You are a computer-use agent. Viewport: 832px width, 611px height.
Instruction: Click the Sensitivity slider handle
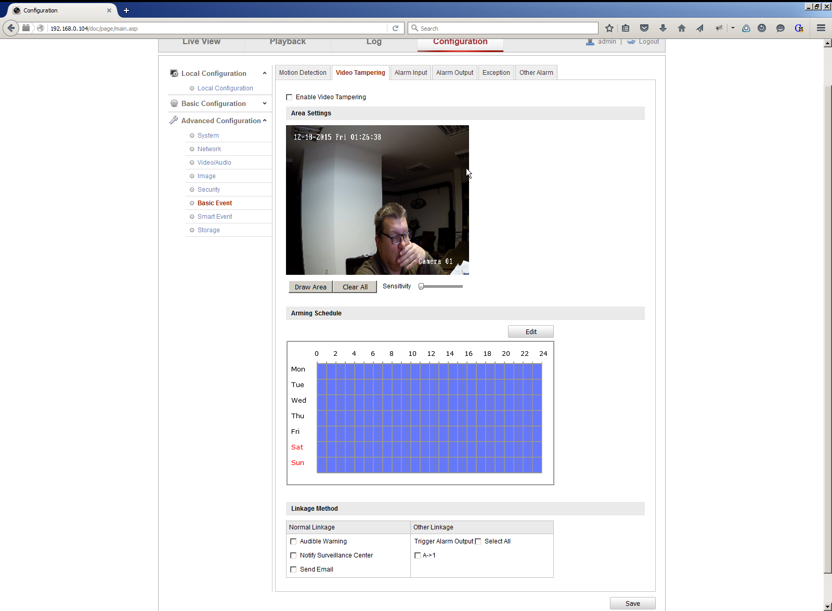[421, 286]
